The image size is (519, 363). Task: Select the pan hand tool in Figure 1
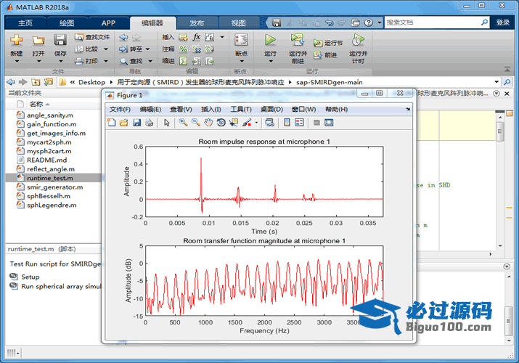(x=208, y=123)
